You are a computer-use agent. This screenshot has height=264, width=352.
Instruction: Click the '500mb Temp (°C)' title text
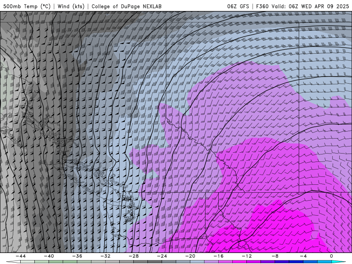27,6
